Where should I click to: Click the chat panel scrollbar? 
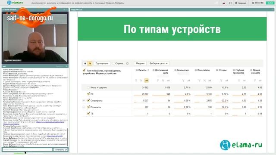click(67, 137)
